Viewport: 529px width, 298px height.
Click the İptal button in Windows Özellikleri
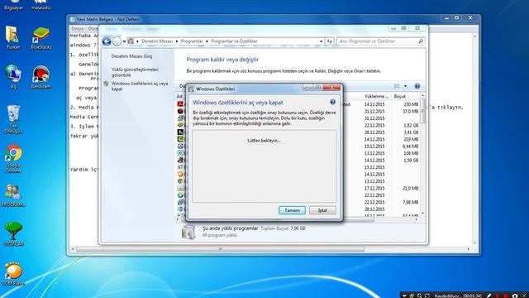pos(322,210)
